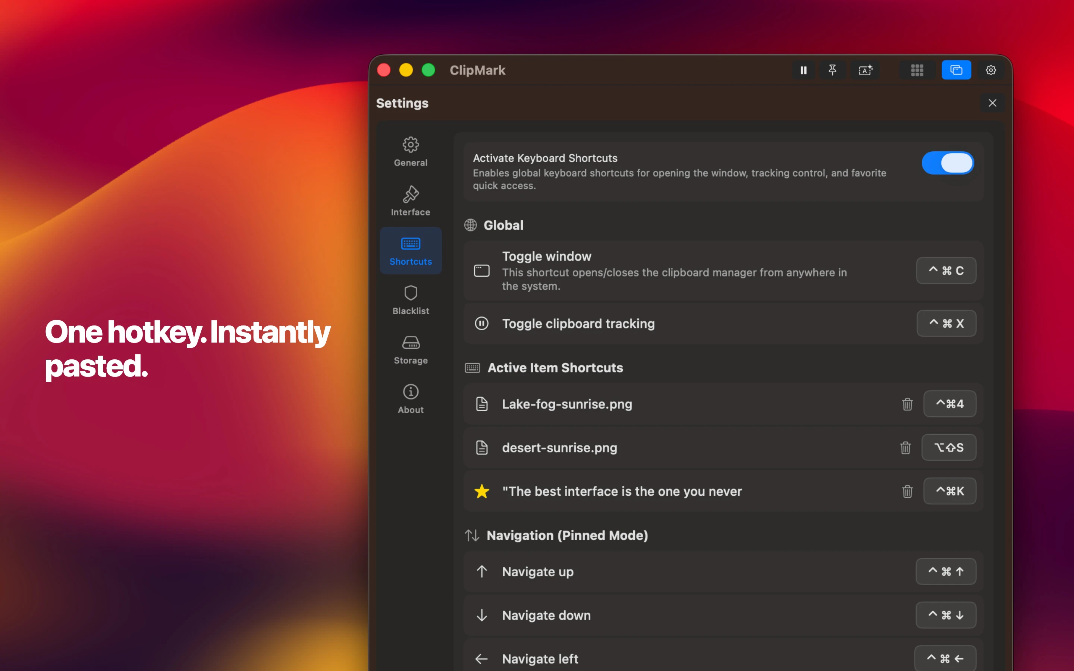Edit the desert-sunrise.png hotkey
This screenshot has width=1074, height=671.
[x=948, y=447]
